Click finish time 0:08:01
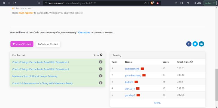This screenshot has height=108, width=218. click(181, 68)
